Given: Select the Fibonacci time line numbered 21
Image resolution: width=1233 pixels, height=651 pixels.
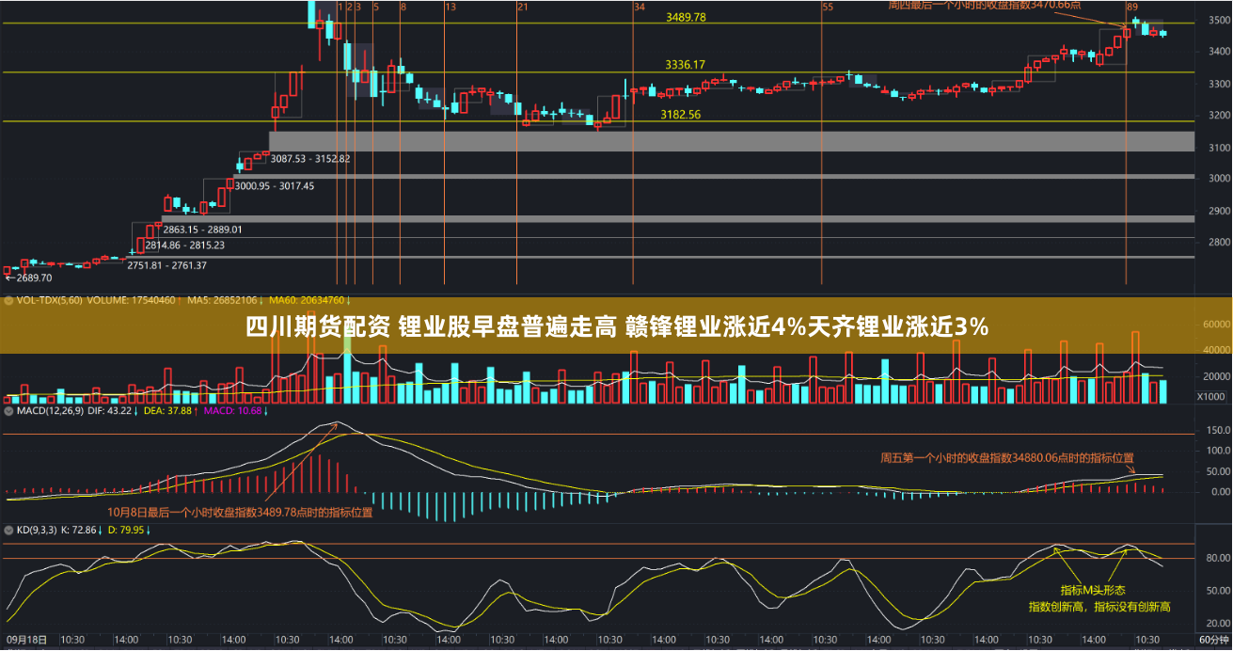Looking at the screenshot, I should click(522, 7).
